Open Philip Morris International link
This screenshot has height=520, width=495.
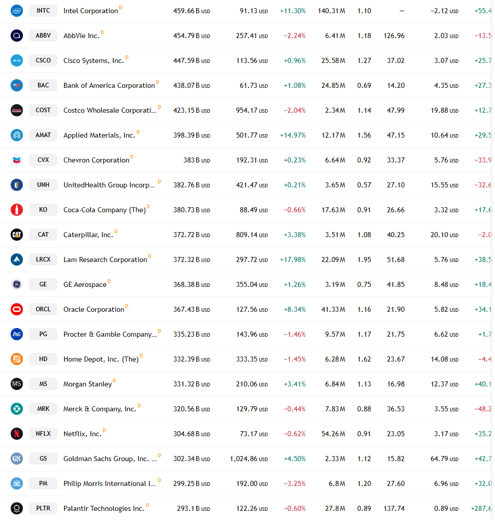coord(110,483)
